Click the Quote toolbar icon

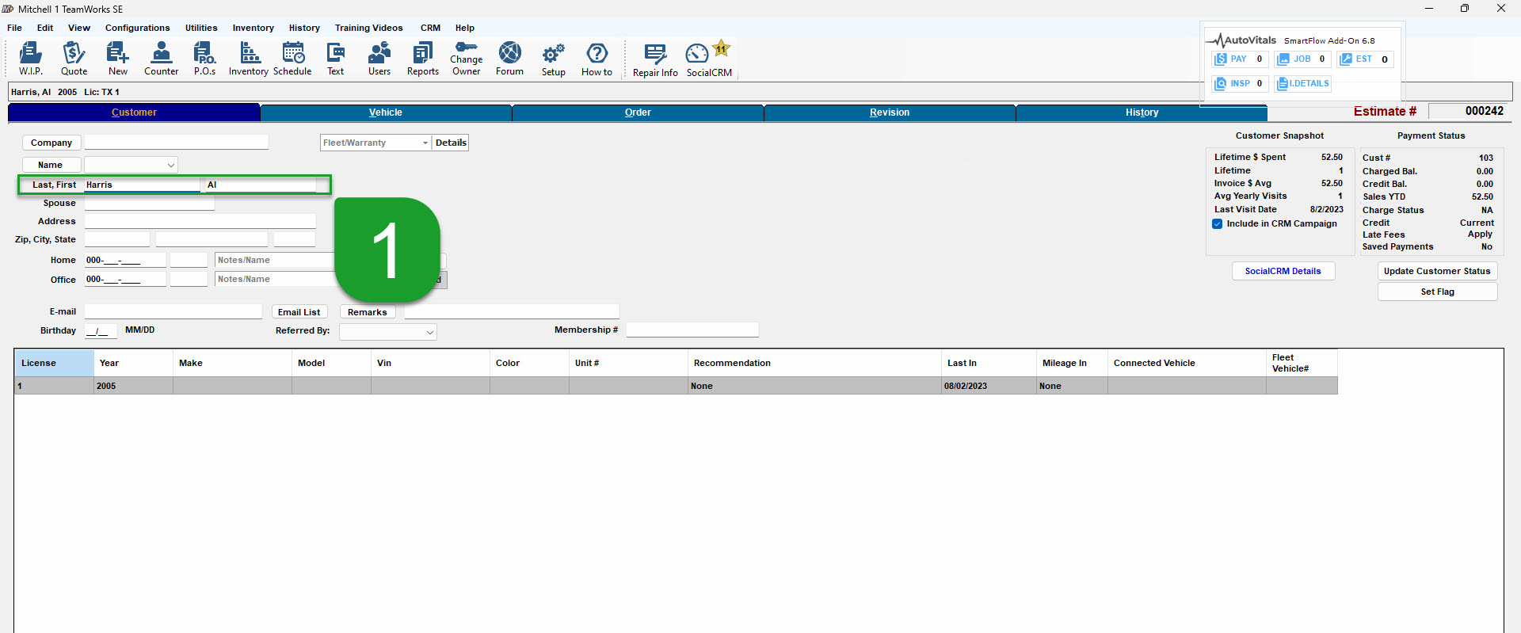coord(74,59)
